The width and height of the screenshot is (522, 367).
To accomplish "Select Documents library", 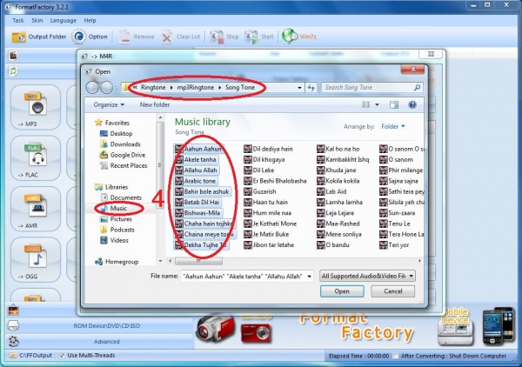I will [x=121, y=197].
